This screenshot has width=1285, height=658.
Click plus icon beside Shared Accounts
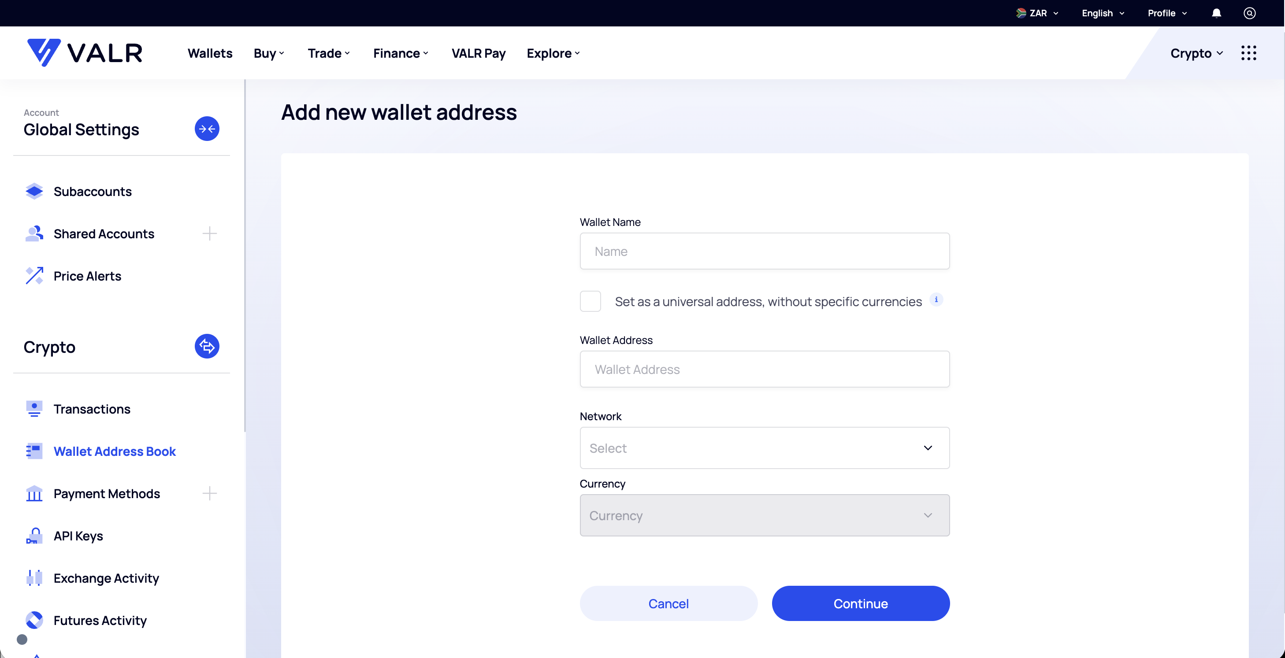(x=209, y=234)
